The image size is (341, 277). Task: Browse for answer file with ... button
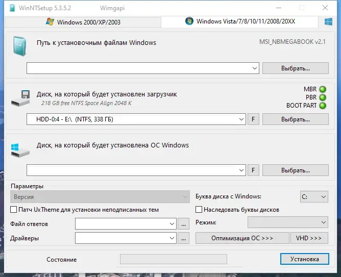tap(184, 224)
